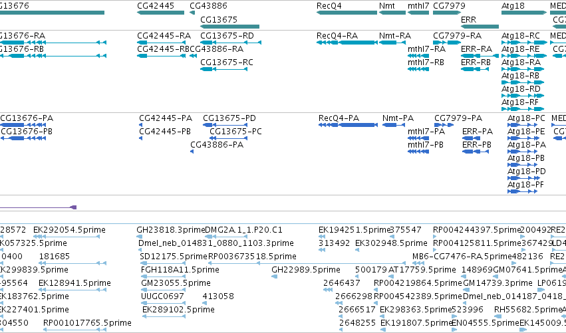
Task: Select transcript Atg18-RC
Action: point(524,43)
